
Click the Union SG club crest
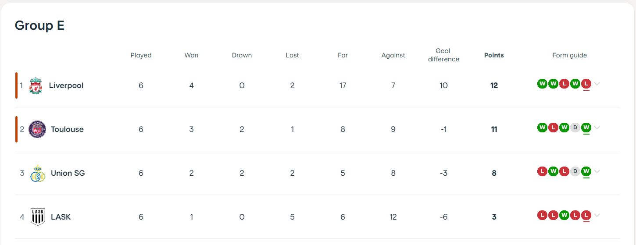click(37, 173)
